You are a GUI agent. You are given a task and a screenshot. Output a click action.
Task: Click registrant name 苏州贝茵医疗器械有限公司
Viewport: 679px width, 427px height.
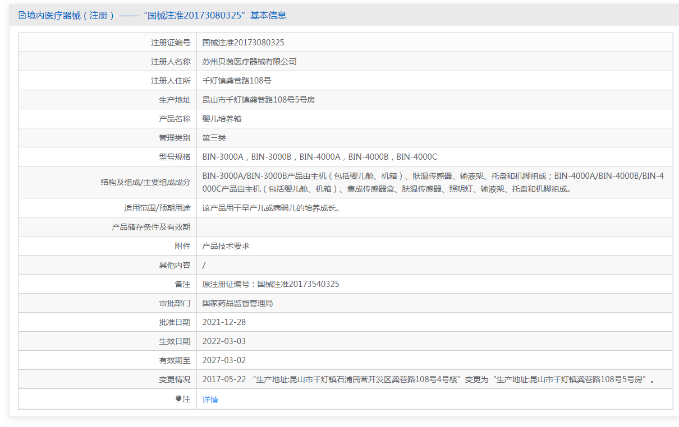249,62
